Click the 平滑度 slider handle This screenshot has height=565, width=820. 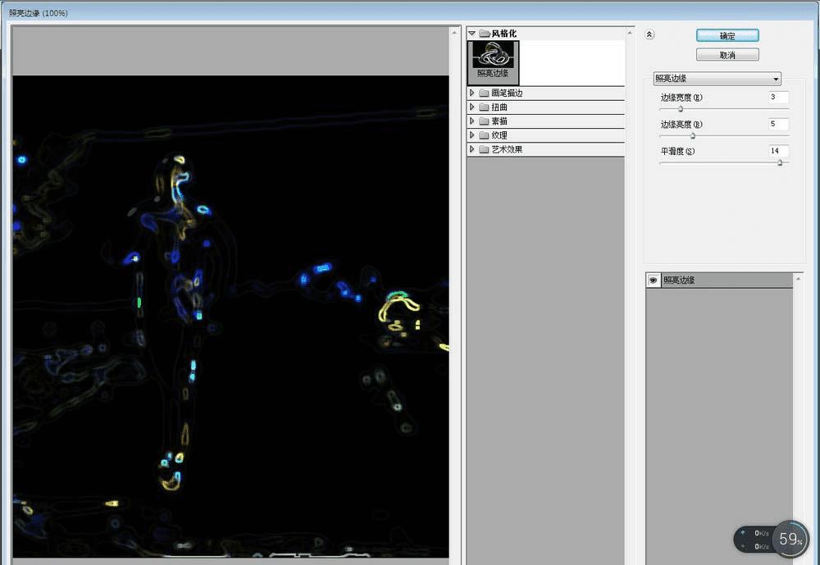[780, 162]
